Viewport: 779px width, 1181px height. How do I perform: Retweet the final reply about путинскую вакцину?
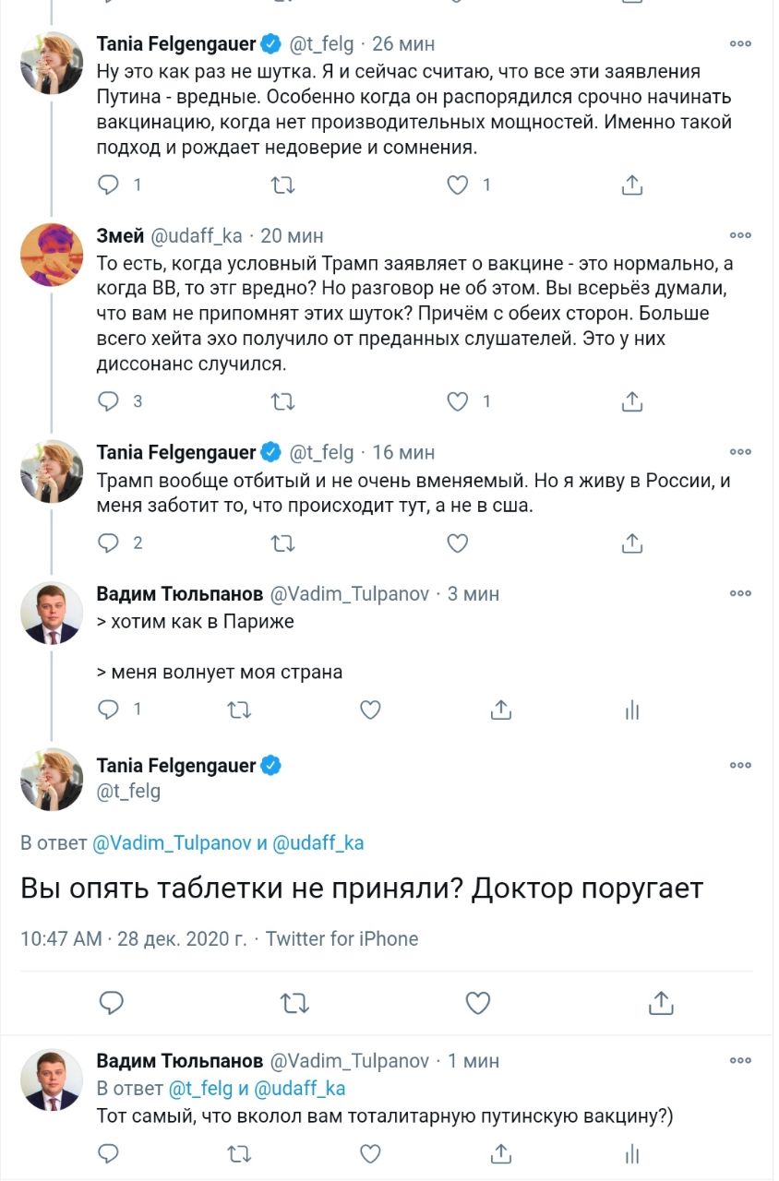239,1154
